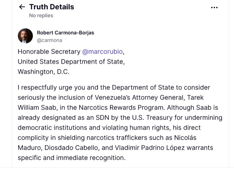The image size is (234, 170).
Task: Click the @carmona handle
Action: click(x=49, y=40)
